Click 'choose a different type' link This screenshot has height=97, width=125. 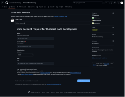point(61,16)
